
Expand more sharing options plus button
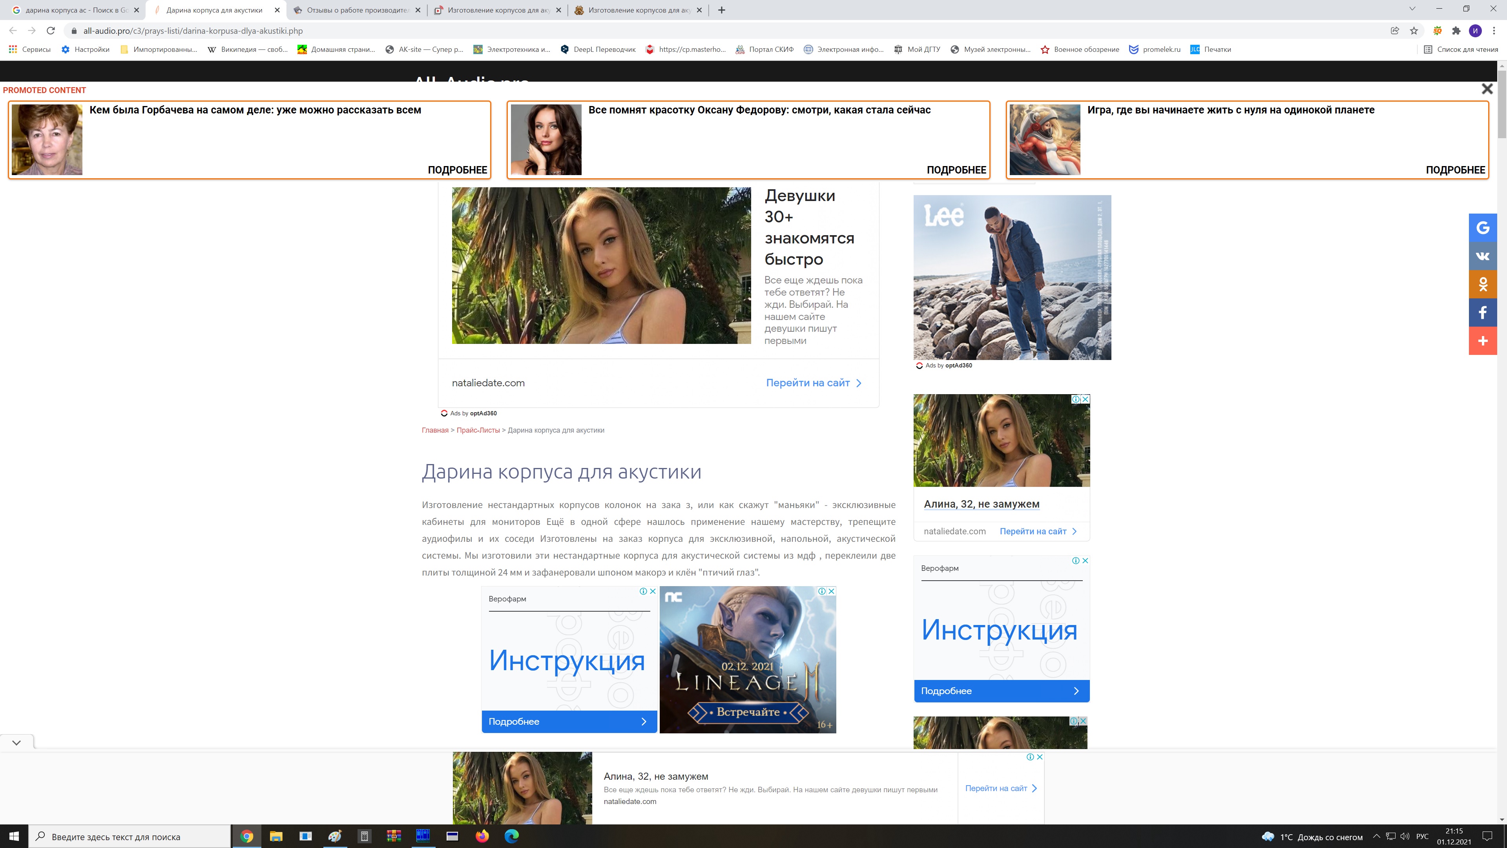[x=1482, y=341]
